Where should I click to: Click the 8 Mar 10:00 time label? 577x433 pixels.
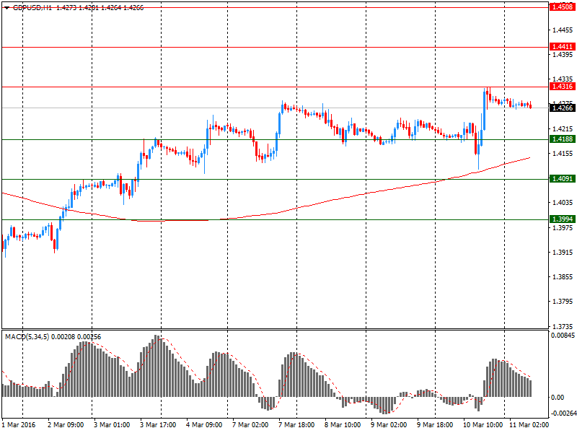pos(343,425)
